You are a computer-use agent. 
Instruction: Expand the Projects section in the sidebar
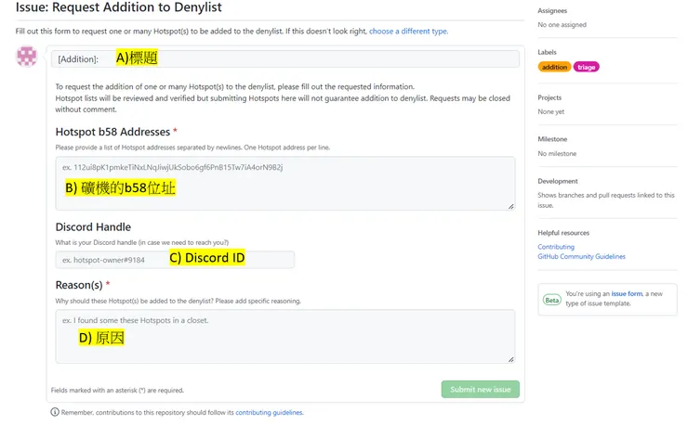(x=551, y=97)
